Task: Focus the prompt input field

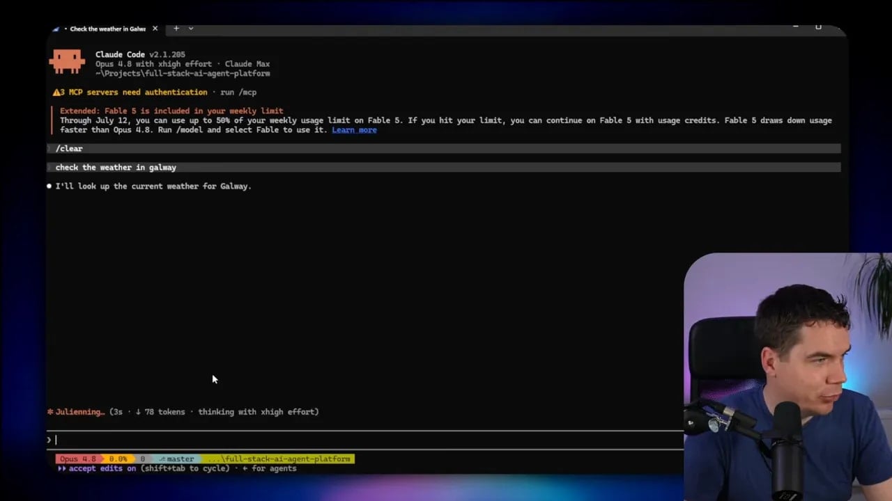Action: coord(365,440)
